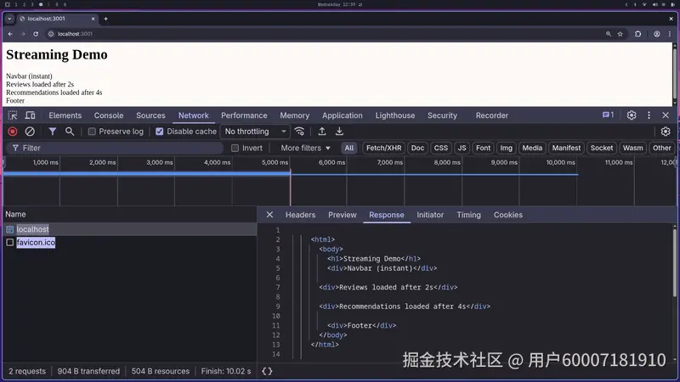Open network conditions wifi icon
This screenshot has height=382, width=680.
[299, 132]
